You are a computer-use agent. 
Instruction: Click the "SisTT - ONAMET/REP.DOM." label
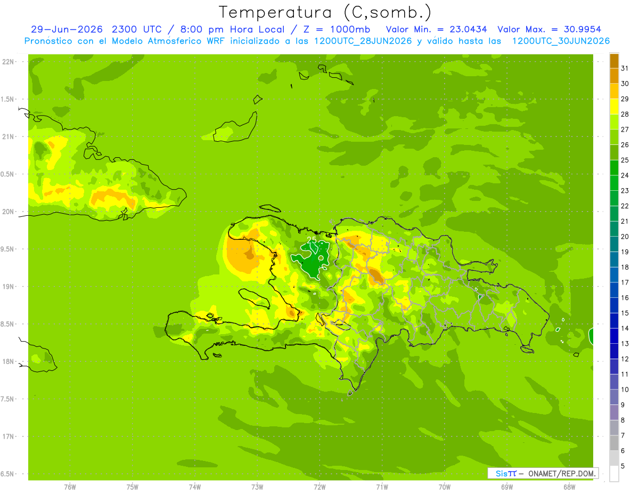pyautogui.click(x=543, y=473)
